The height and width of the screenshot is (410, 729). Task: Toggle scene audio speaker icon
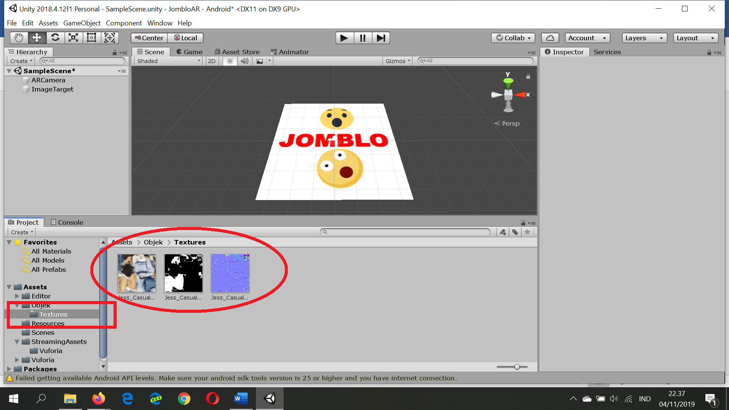tap(245, 61)
